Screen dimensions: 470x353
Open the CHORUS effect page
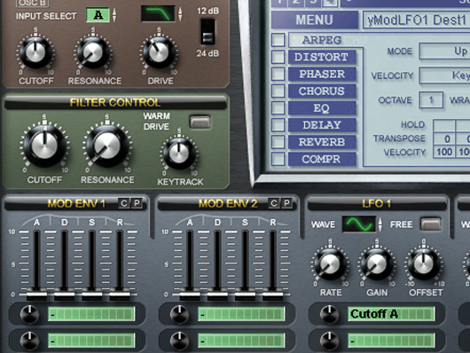pyautogui.click(x=322, y=90)
